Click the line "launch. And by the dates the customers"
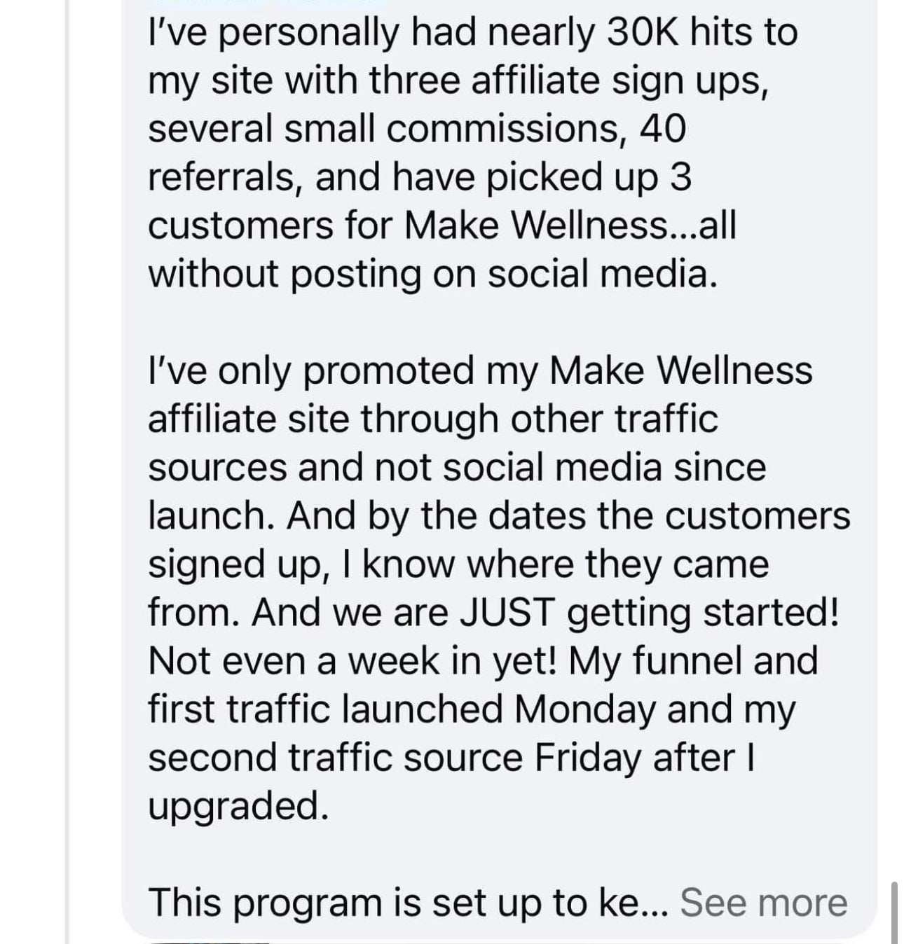 (499, 516)
